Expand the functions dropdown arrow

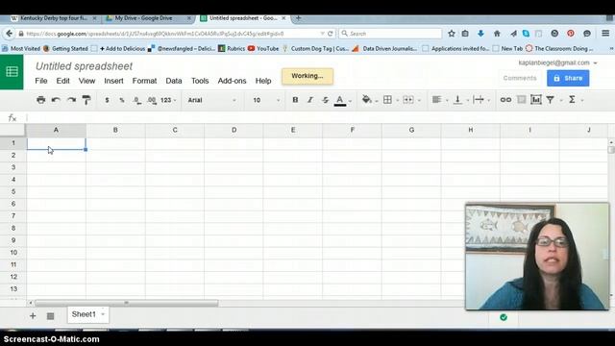[582, 100]
